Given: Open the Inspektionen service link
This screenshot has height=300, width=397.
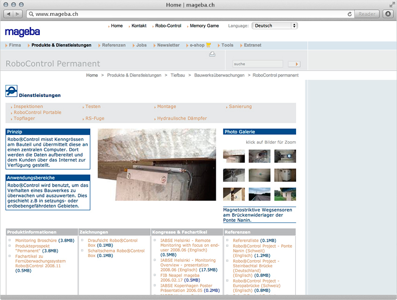Looking at the screenshot, I should click(x=28, y=106).
